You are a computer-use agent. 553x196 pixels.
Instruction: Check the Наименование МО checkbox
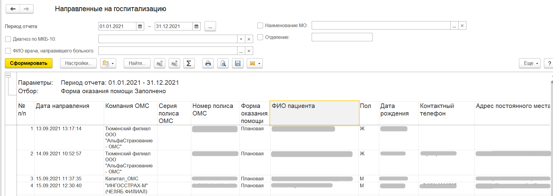(260, 26)
